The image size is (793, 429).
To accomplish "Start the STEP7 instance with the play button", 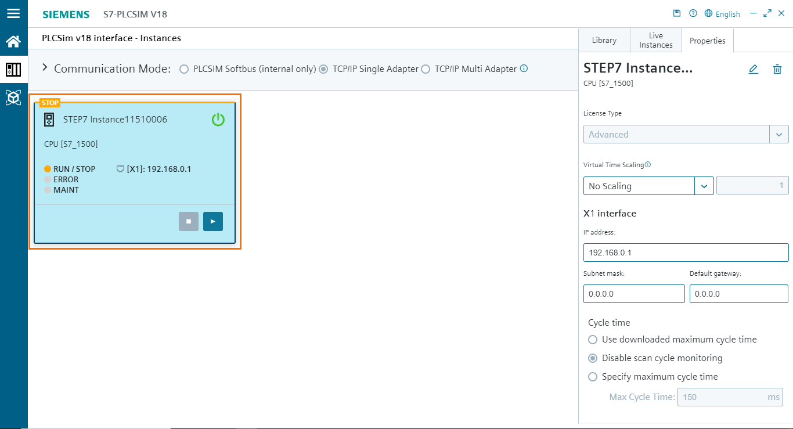I will tap(212, 221).
